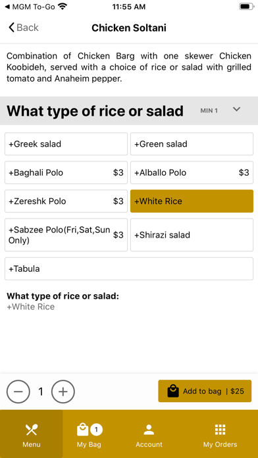Deselect the highlighted White Rice option
258x458 pixels.
192,201
